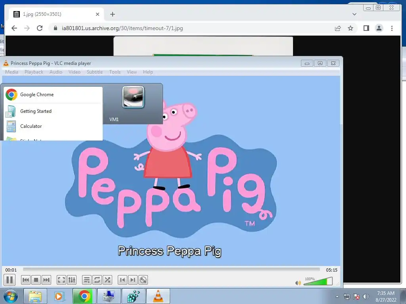Screen dimensions: 406x304
Task: Toggle VLC random shuffle playback
Action: coord(107,280)
